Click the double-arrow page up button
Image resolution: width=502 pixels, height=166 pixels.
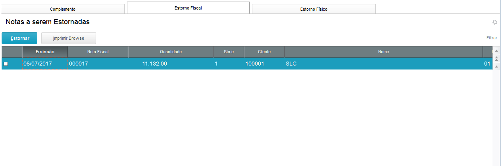pyautogui.click(x=496, y=59)
